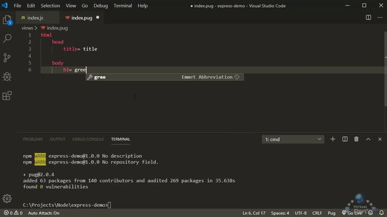The width and height of the screenshot is (387, 217).
Task: Change indentation via Spaces: 4
Action: pyautogui.click(x=280, y=213)
